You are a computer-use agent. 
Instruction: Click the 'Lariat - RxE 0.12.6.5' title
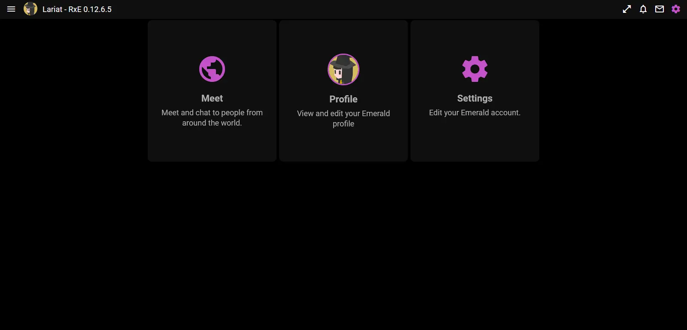point(77,9)
